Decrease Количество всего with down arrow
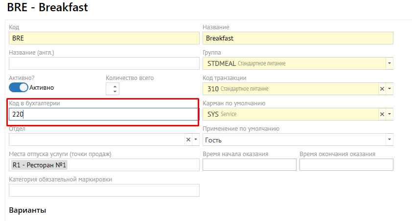 pyautogui.click(x=115, y=92)
